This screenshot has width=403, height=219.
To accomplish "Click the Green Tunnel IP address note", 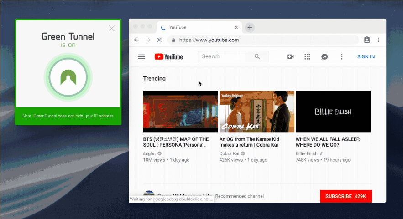I will point(68,116).
